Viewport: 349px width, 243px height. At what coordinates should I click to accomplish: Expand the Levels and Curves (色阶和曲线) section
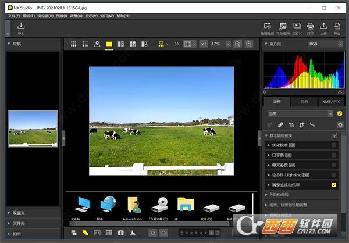[x=266, y=195]
